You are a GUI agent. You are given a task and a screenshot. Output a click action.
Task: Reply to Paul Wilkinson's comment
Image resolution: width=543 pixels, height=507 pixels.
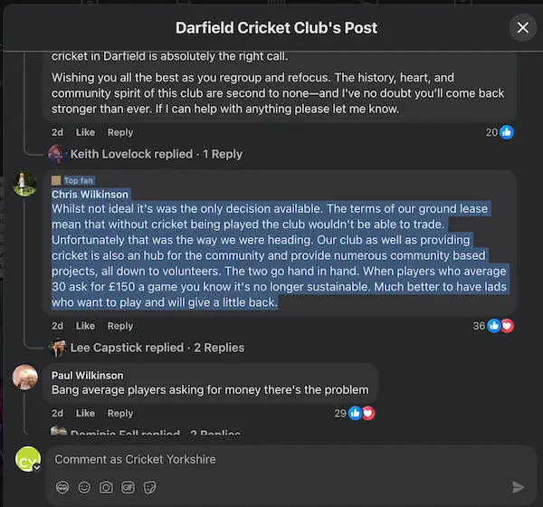(x=120, y=413)
